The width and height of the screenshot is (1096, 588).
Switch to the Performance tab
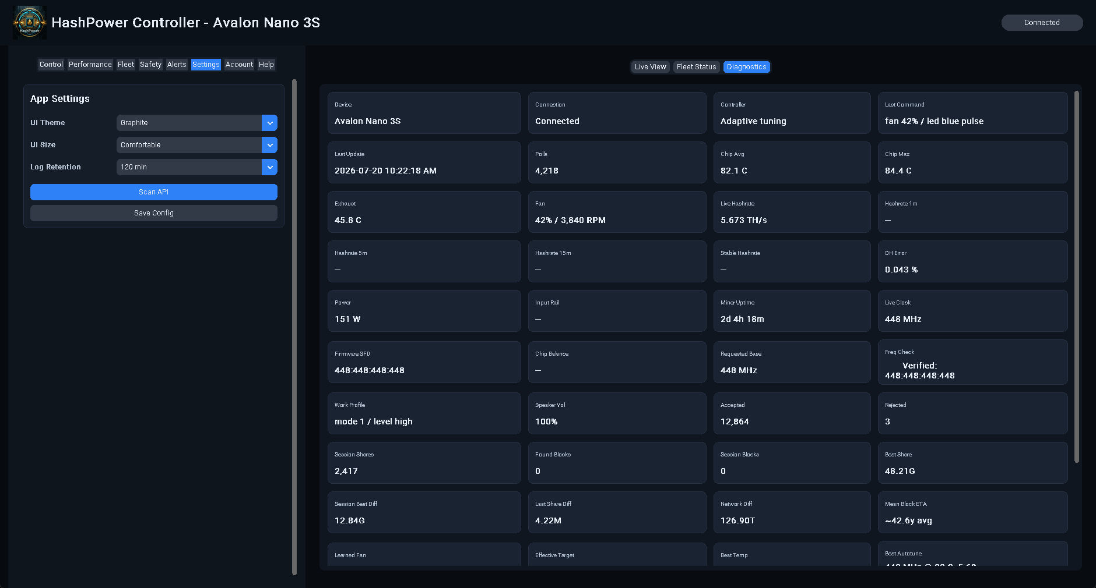click(90, 65)
